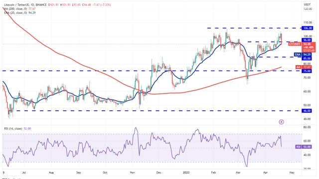Click the 106.00 price level label
Image resolution: width=319 pixels, height=179 pixels.
pyautogui.click(x=307, y=28)
